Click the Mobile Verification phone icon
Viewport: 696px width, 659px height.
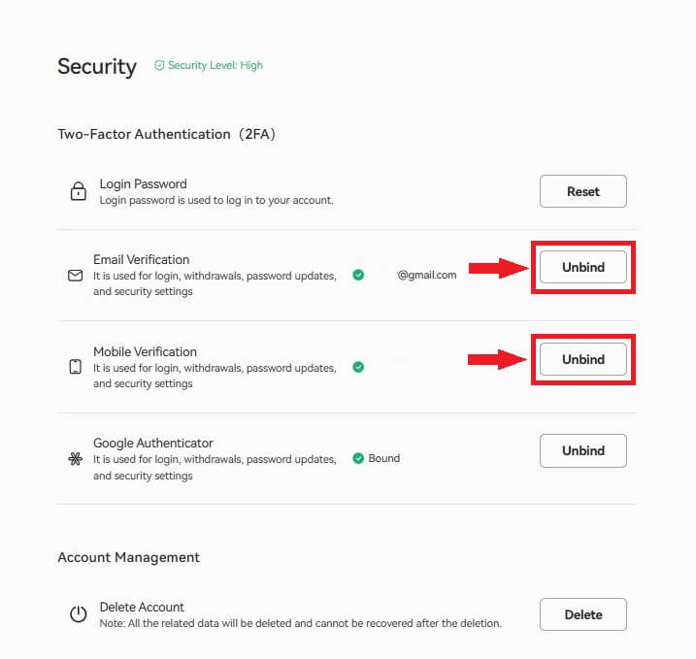point(76,367)
